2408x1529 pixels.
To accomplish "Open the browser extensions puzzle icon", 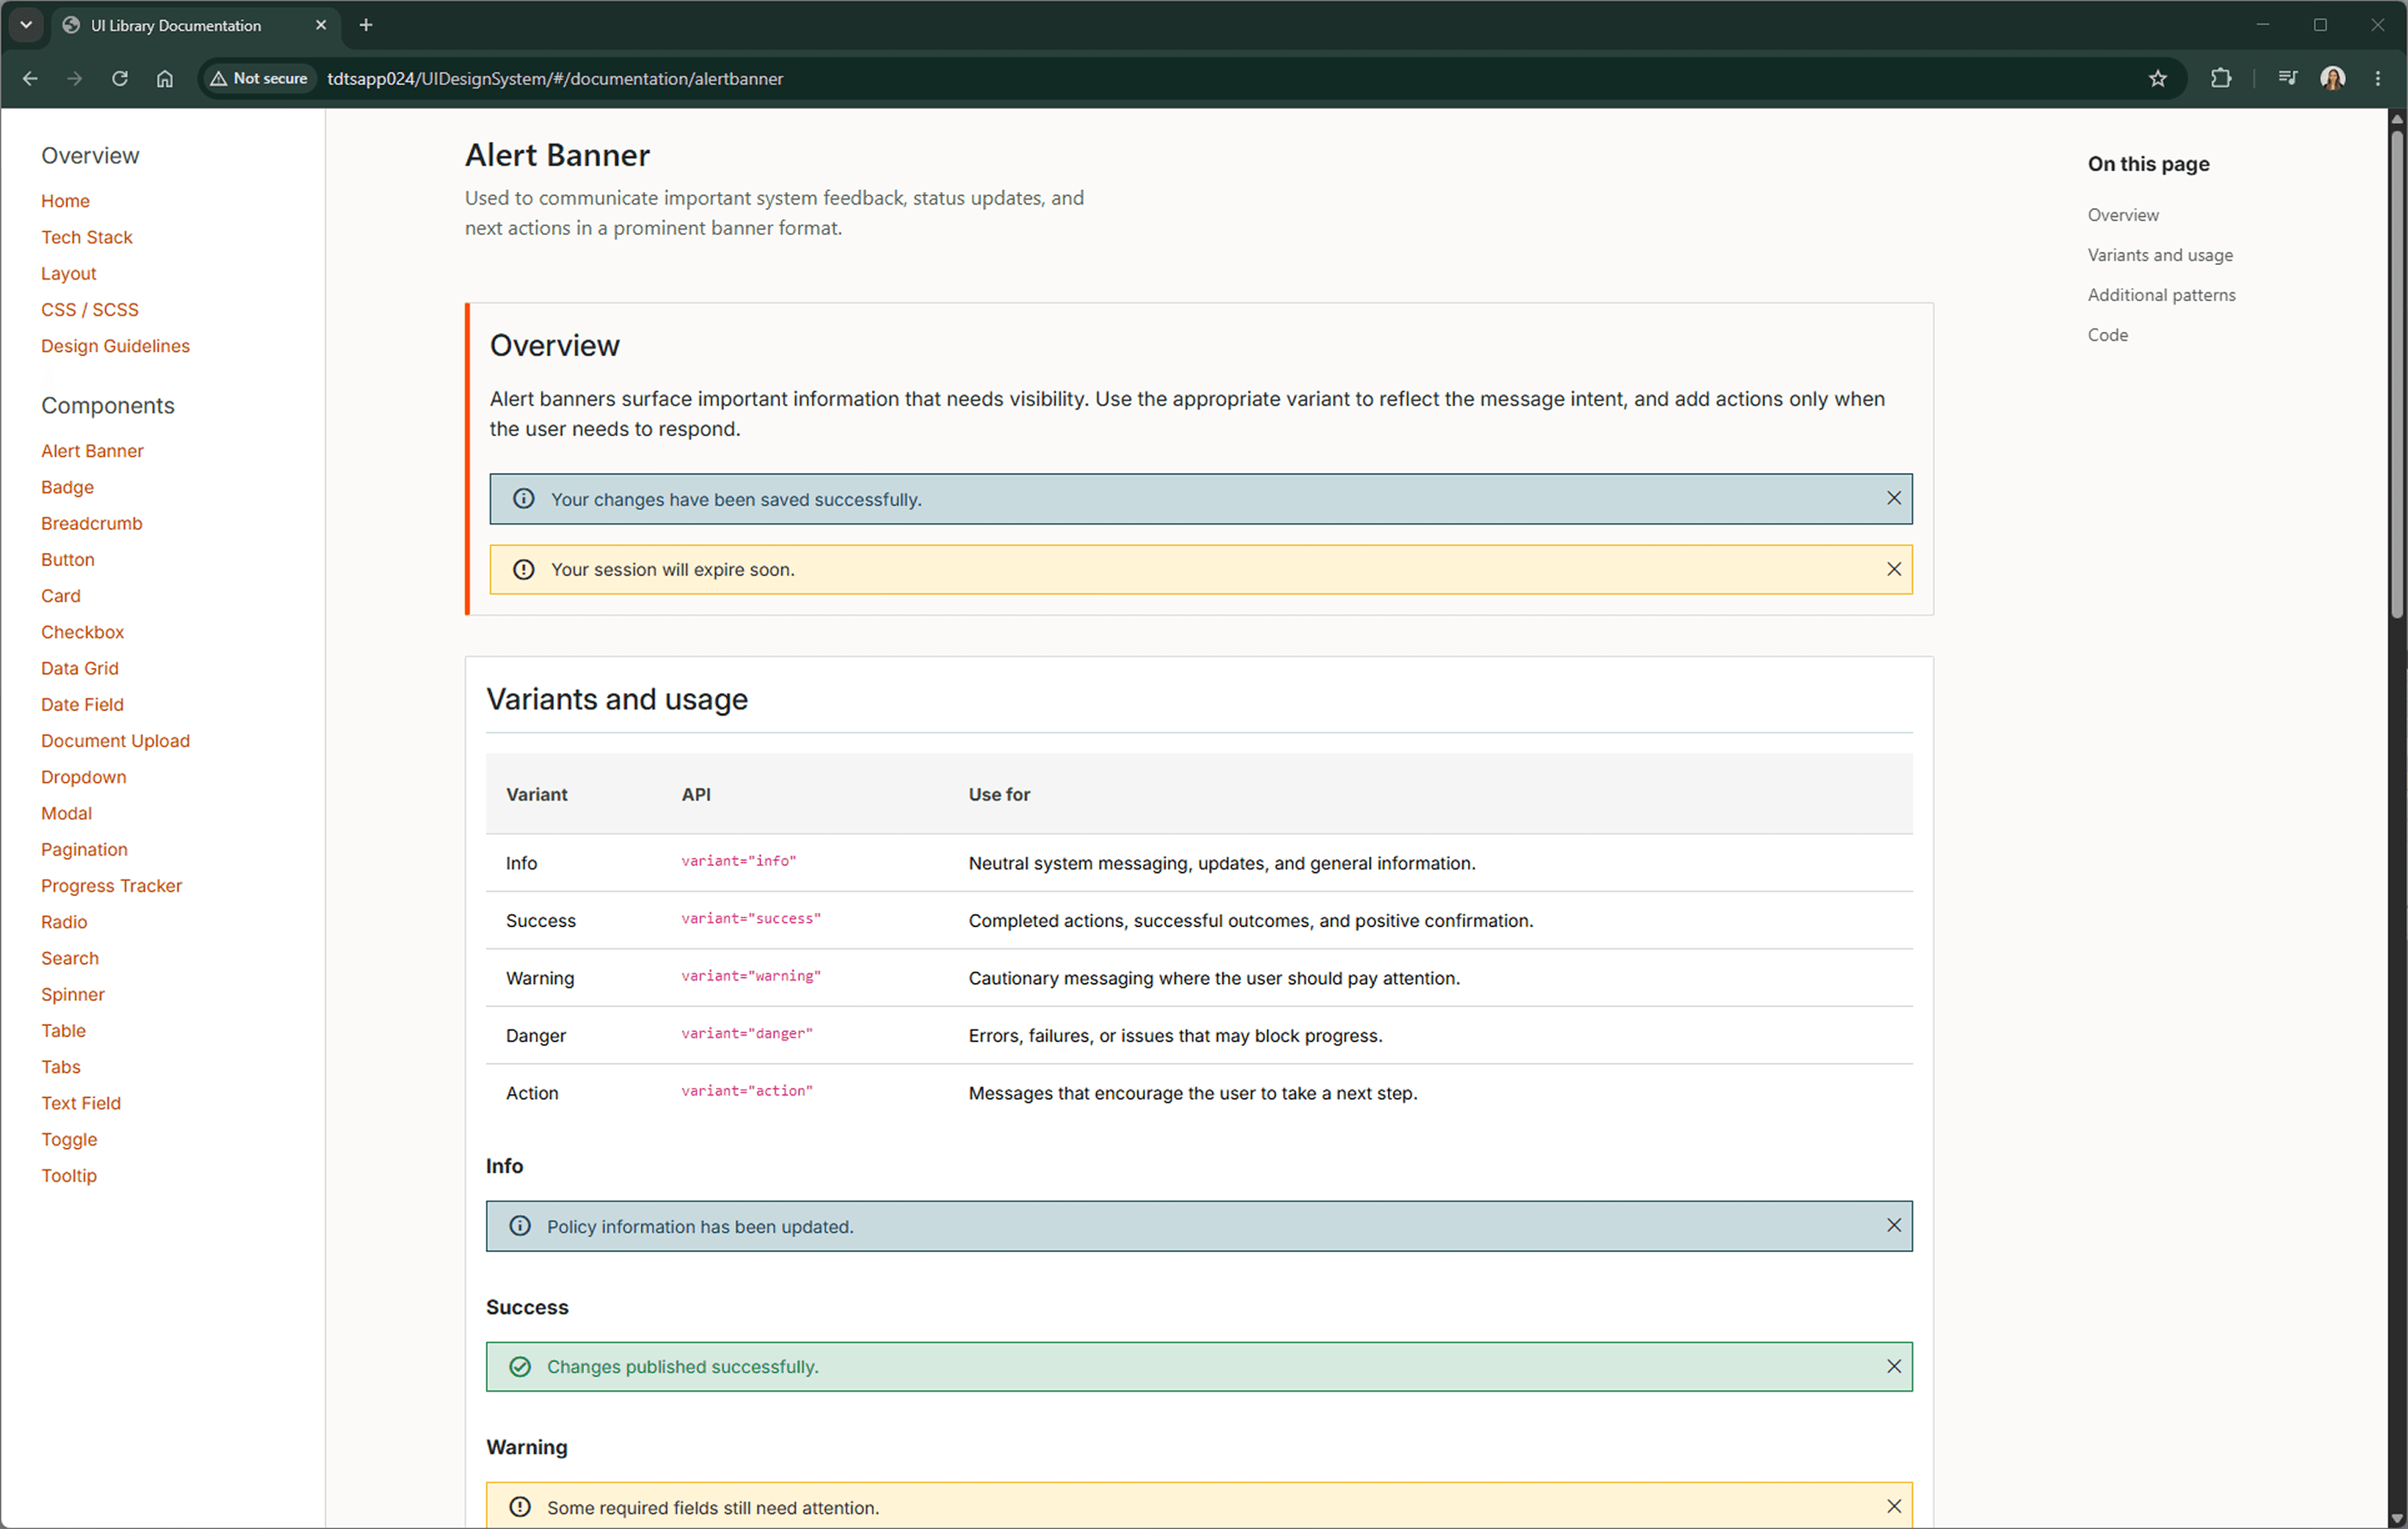I will pos(2220,78).
